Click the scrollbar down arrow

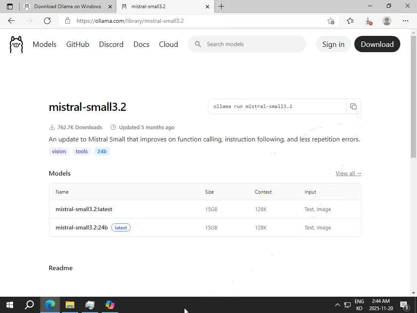coord(413,293)
